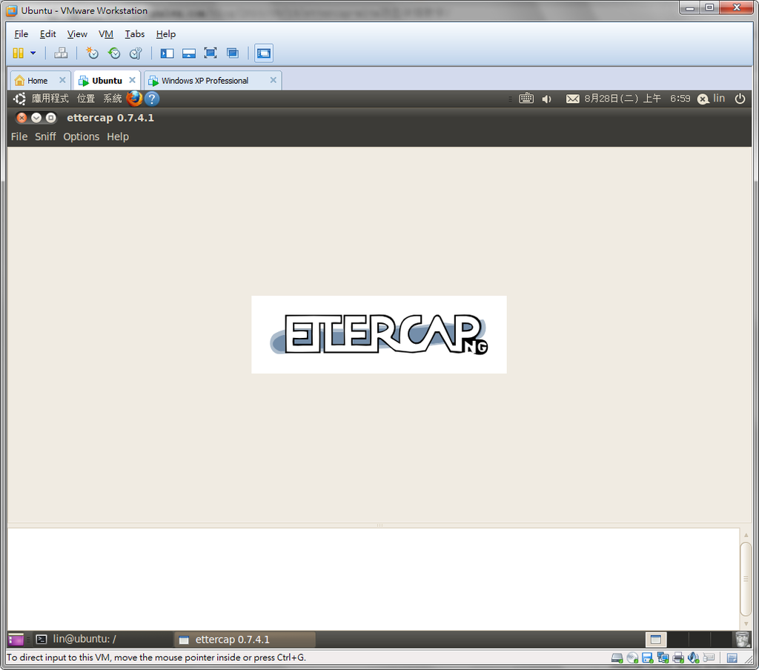Click the date and time clock
759x670 pixels.
637,99
